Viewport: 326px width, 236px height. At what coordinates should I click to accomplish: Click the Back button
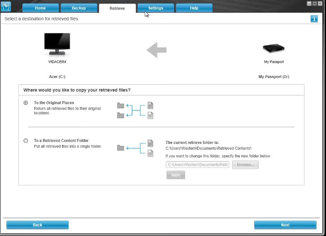tap(37, 225)
